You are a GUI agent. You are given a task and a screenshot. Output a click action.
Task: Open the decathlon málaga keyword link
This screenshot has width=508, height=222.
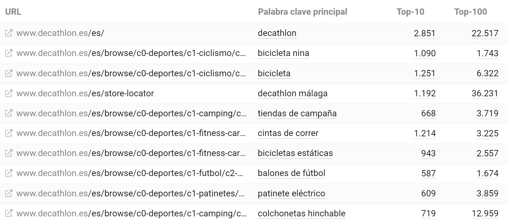click(292, 93)
